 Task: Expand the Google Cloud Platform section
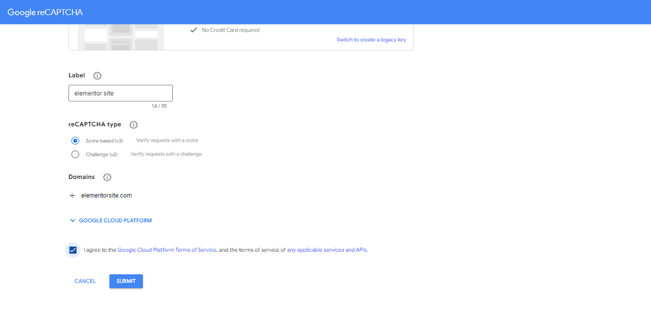[x=110, y=221]
